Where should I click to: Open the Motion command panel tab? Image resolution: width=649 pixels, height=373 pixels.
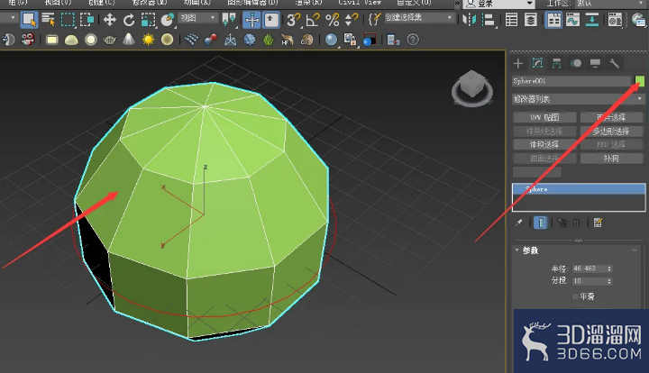(x=576, y=63)
